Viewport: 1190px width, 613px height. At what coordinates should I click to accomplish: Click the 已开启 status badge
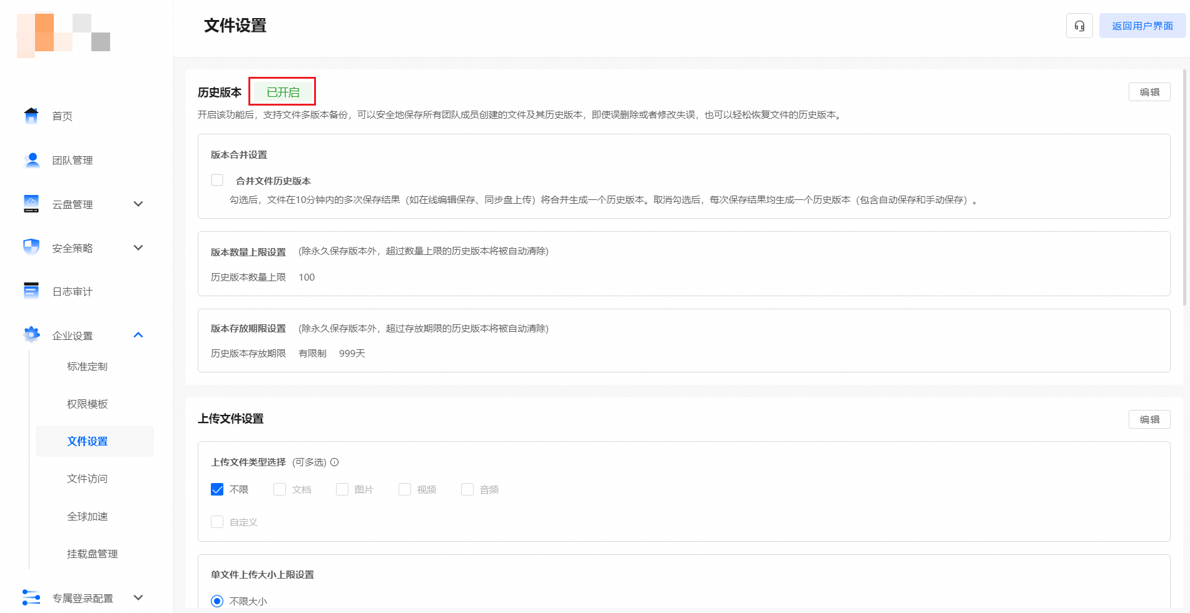pos(283,92)
